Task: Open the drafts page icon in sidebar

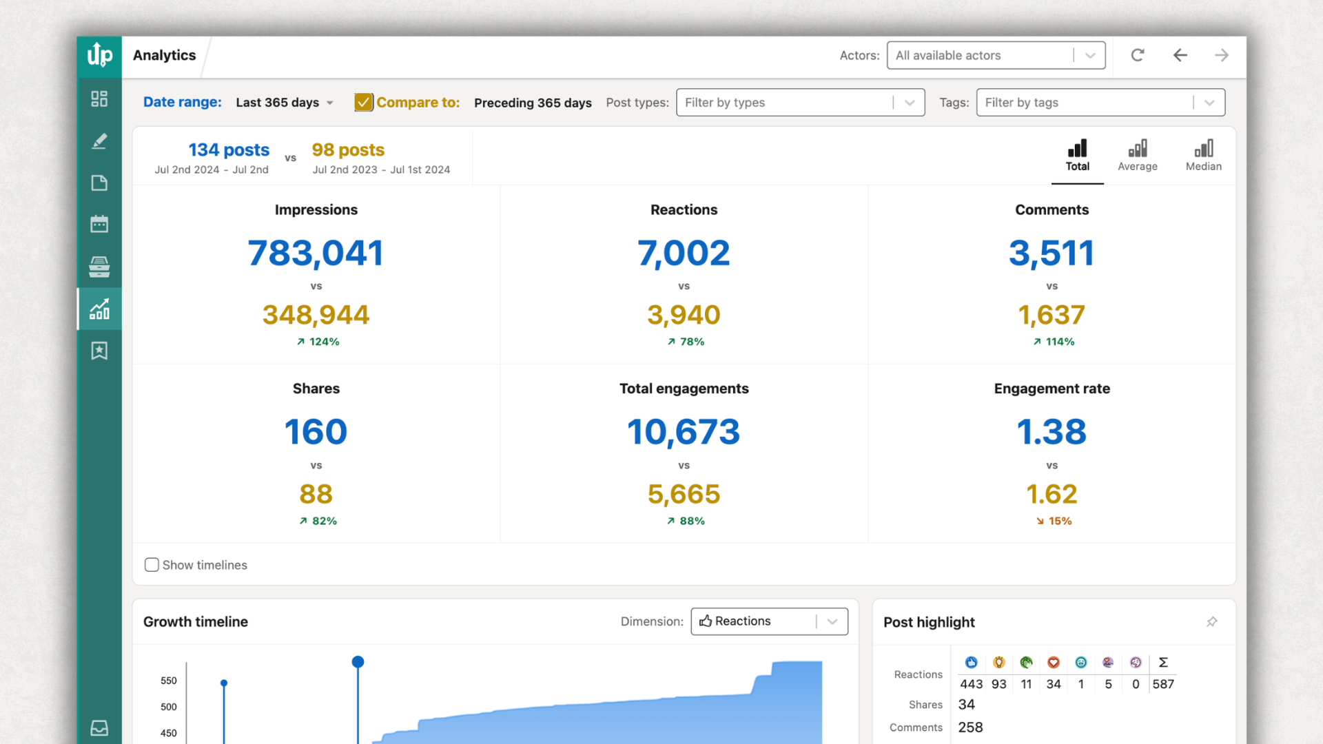Action: [x=99, y=183]
